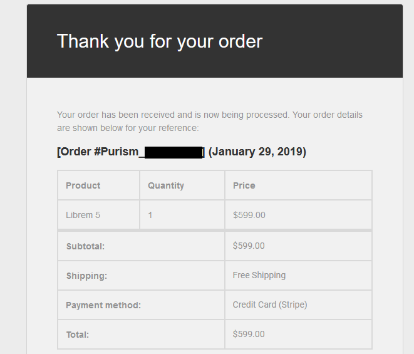This screenshot has height=354, width=414.
Task: Click the Price column header
Action: [244, 185]
